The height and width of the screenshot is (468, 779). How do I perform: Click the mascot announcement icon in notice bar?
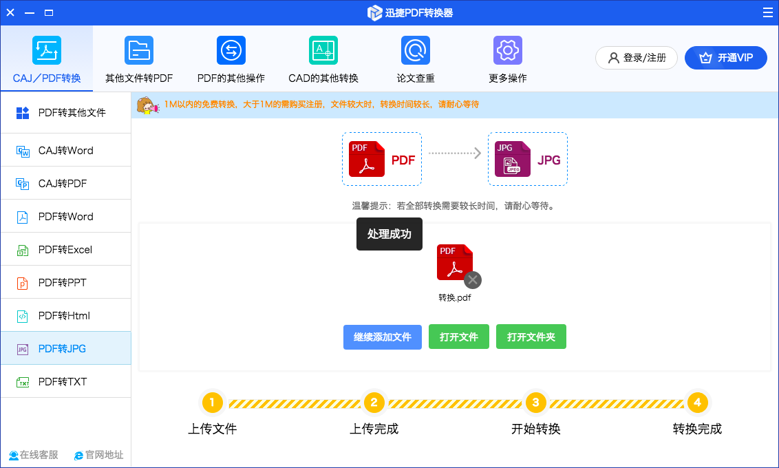[147, 105]
